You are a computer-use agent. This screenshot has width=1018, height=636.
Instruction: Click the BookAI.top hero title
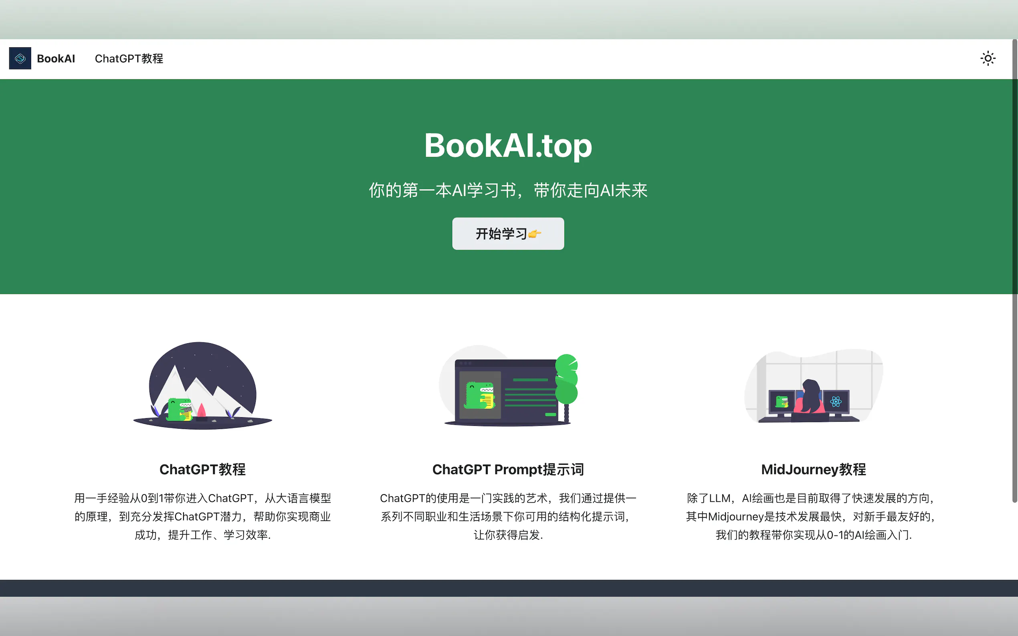point(508,145)
